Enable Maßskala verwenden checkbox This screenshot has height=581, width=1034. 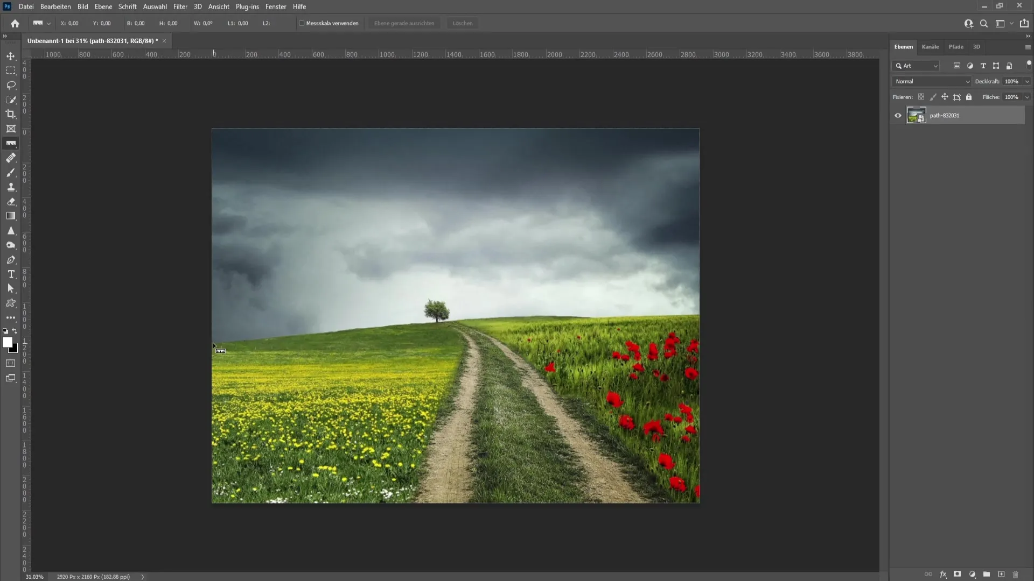point(302,24)
